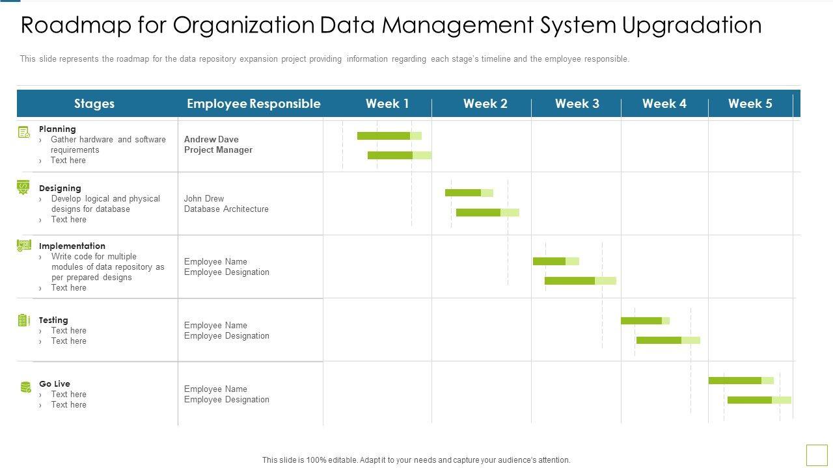Click the 'Gather hardware and software requirements' bullet
This screenshot has height=468, width=833.
pos(108,144)
